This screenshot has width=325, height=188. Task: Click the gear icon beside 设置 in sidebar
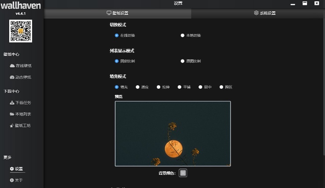coord(12,169)
